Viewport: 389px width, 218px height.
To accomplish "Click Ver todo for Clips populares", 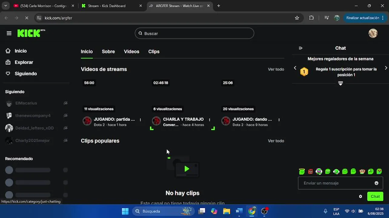I will click(x=276, y=141).
